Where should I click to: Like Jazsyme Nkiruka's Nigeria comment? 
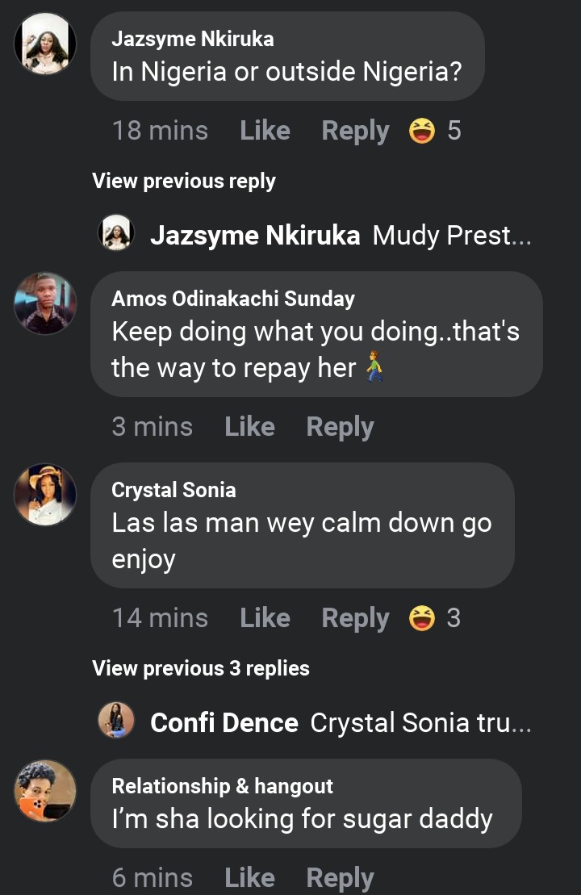(x=265, y=131)
